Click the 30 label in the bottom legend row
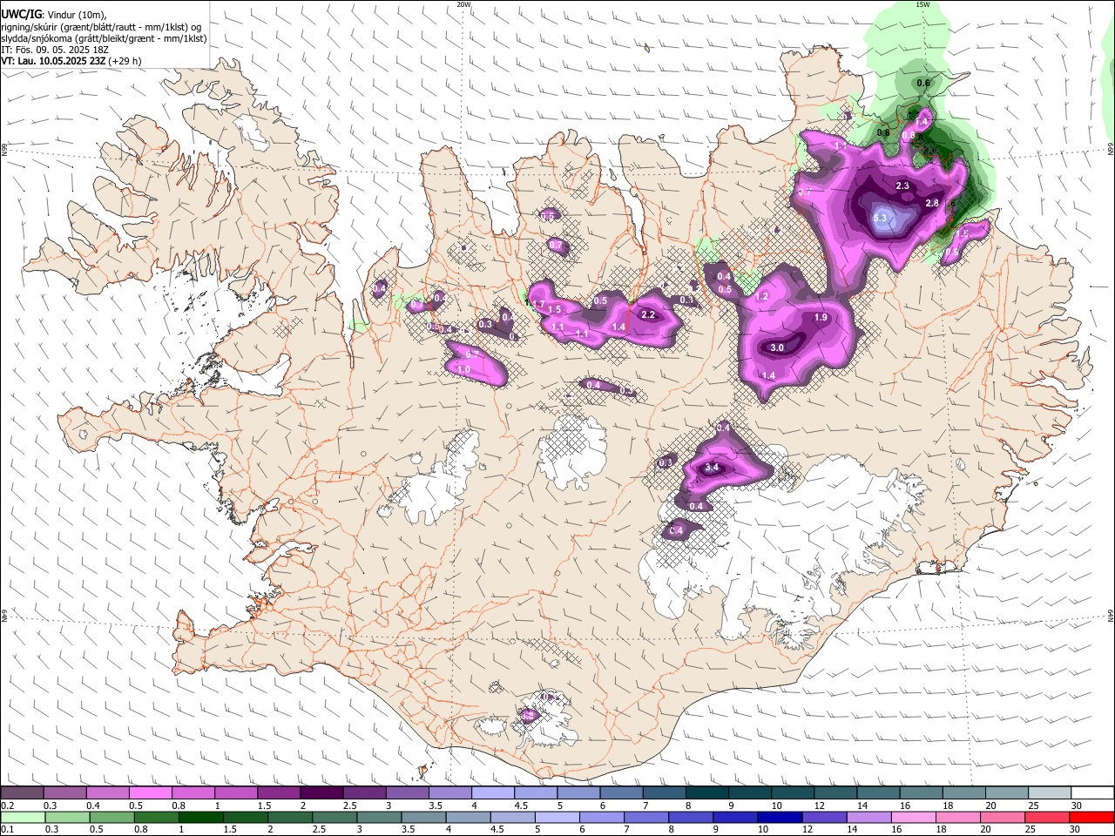 coord(1074,829)
